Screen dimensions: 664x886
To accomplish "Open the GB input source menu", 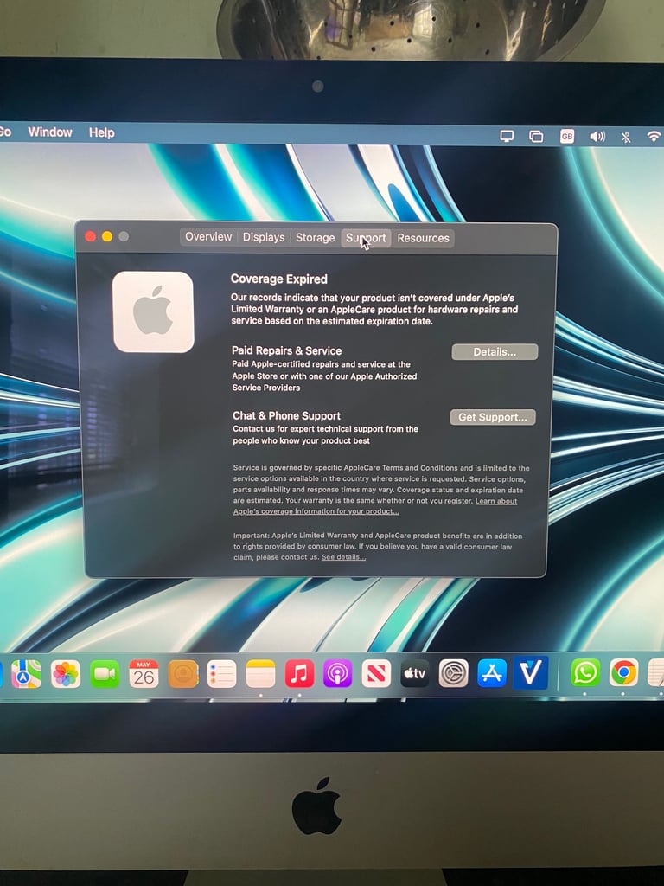I will tap(567, 136).
